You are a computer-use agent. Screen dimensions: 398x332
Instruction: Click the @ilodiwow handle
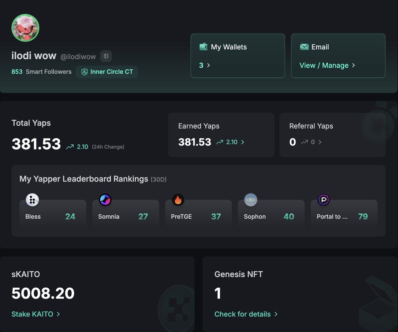coord(78,57)
